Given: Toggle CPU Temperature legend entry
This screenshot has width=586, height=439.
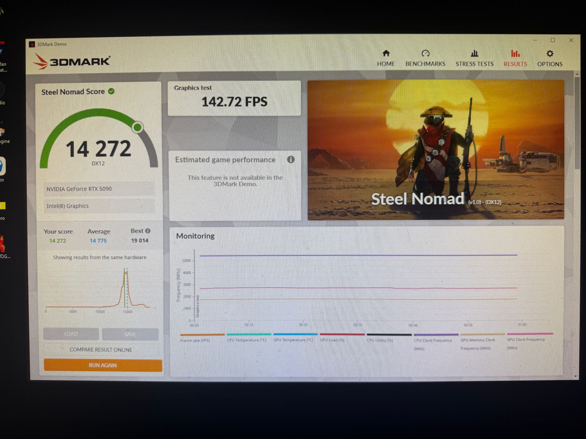Looking at the screenshot, I should point(249,338).
